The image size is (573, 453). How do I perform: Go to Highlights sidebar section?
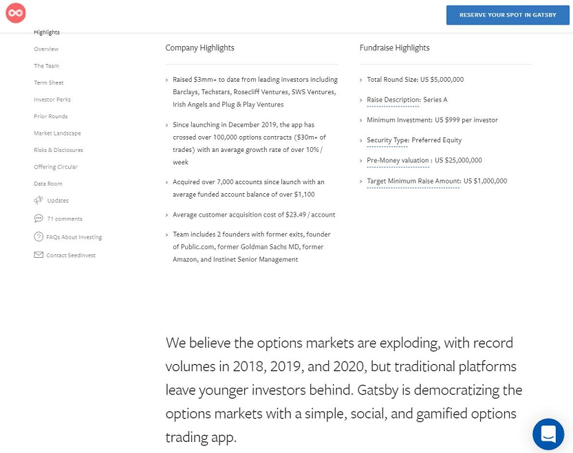pos(47,32)
